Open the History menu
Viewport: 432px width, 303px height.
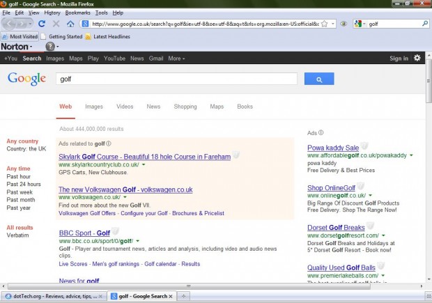(x=52, y=13)
